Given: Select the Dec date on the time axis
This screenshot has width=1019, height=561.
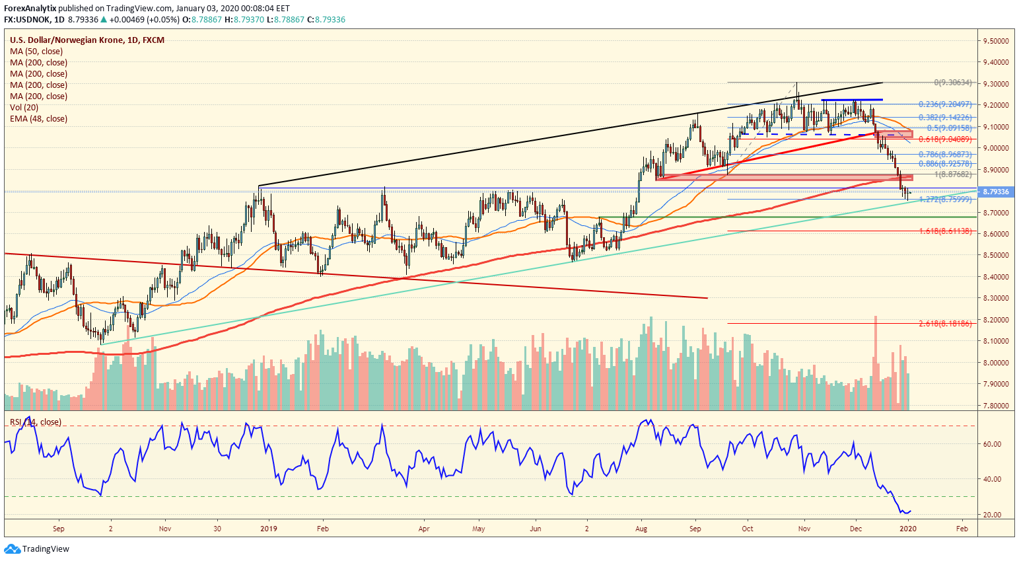Looking at the screenshot, I should tap(855, 529).
